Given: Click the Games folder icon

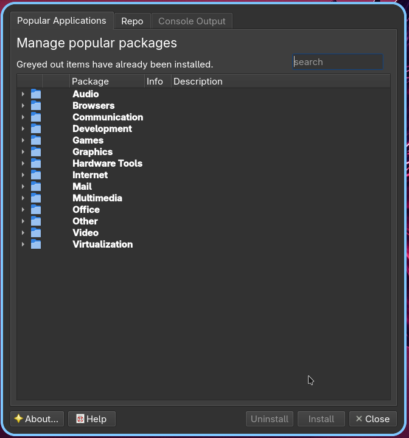Looking at the screenshot, I should (36, 141).
